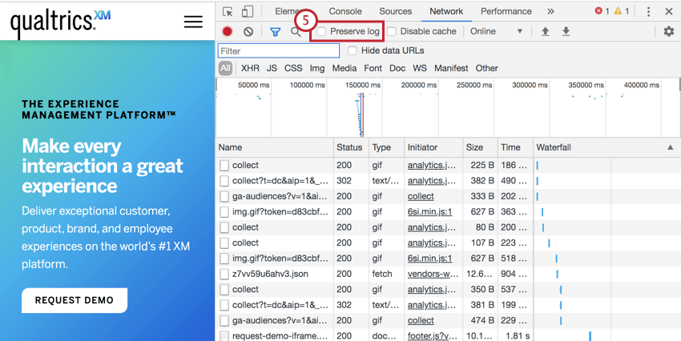
Task: Check the Disable cache option
Action: [x=392, y=32]
